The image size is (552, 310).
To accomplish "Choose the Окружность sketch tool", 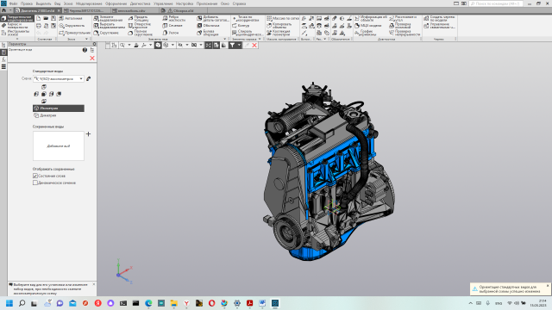I will [72, 26].
